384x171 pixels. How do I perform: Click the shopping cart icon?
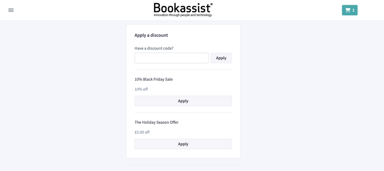pos(348,10)
